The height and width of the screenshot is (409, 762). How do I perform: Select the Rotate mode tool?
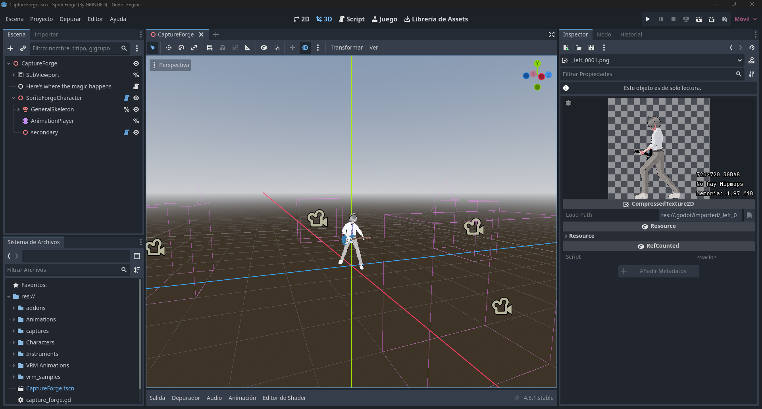(x=181, y=48)
